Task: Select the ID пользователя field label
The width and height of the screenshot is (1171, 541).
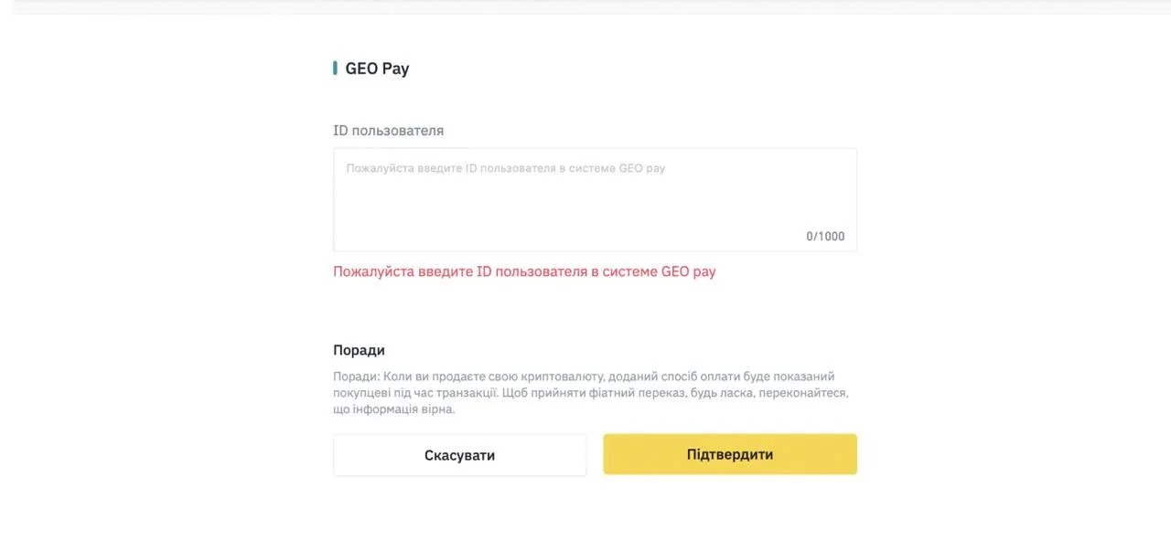Action: tap(388, 131)
